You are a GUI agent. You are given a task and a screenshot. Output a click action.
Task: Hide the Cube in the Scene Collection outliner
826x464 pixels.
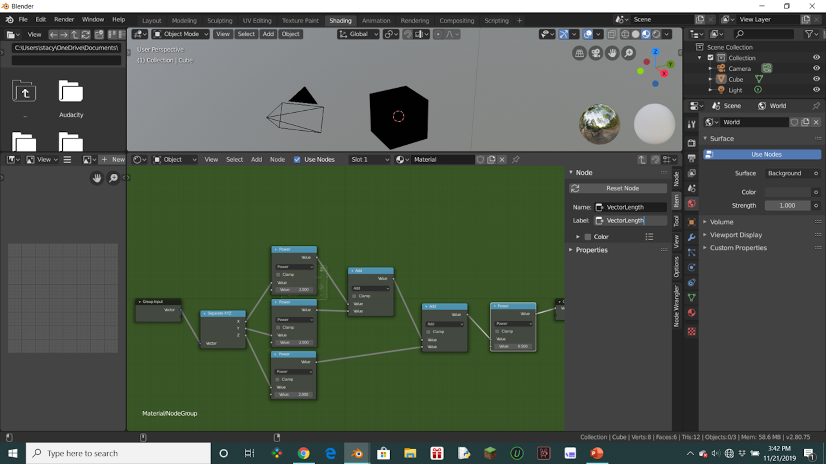tap(817, 79)
